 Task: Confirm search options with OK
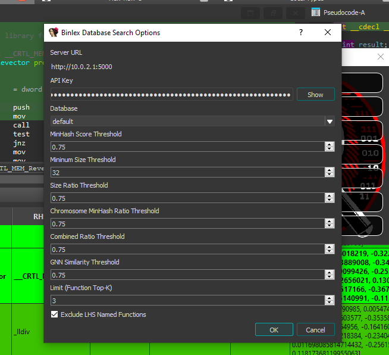coord(274,329)
